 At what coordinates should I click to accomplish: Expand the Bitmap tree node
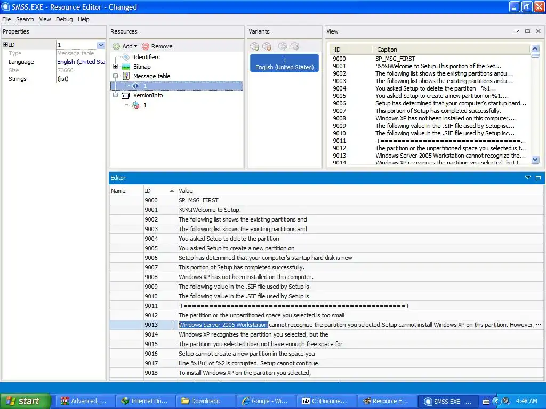[115, 67]
